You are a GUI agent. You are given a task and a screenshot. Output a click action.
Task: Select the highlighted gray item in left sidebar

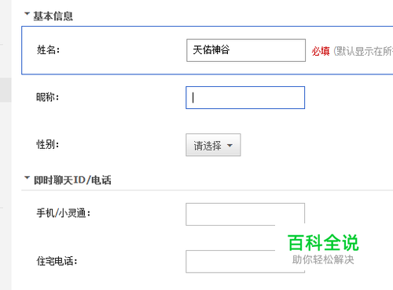click(6, 89)
